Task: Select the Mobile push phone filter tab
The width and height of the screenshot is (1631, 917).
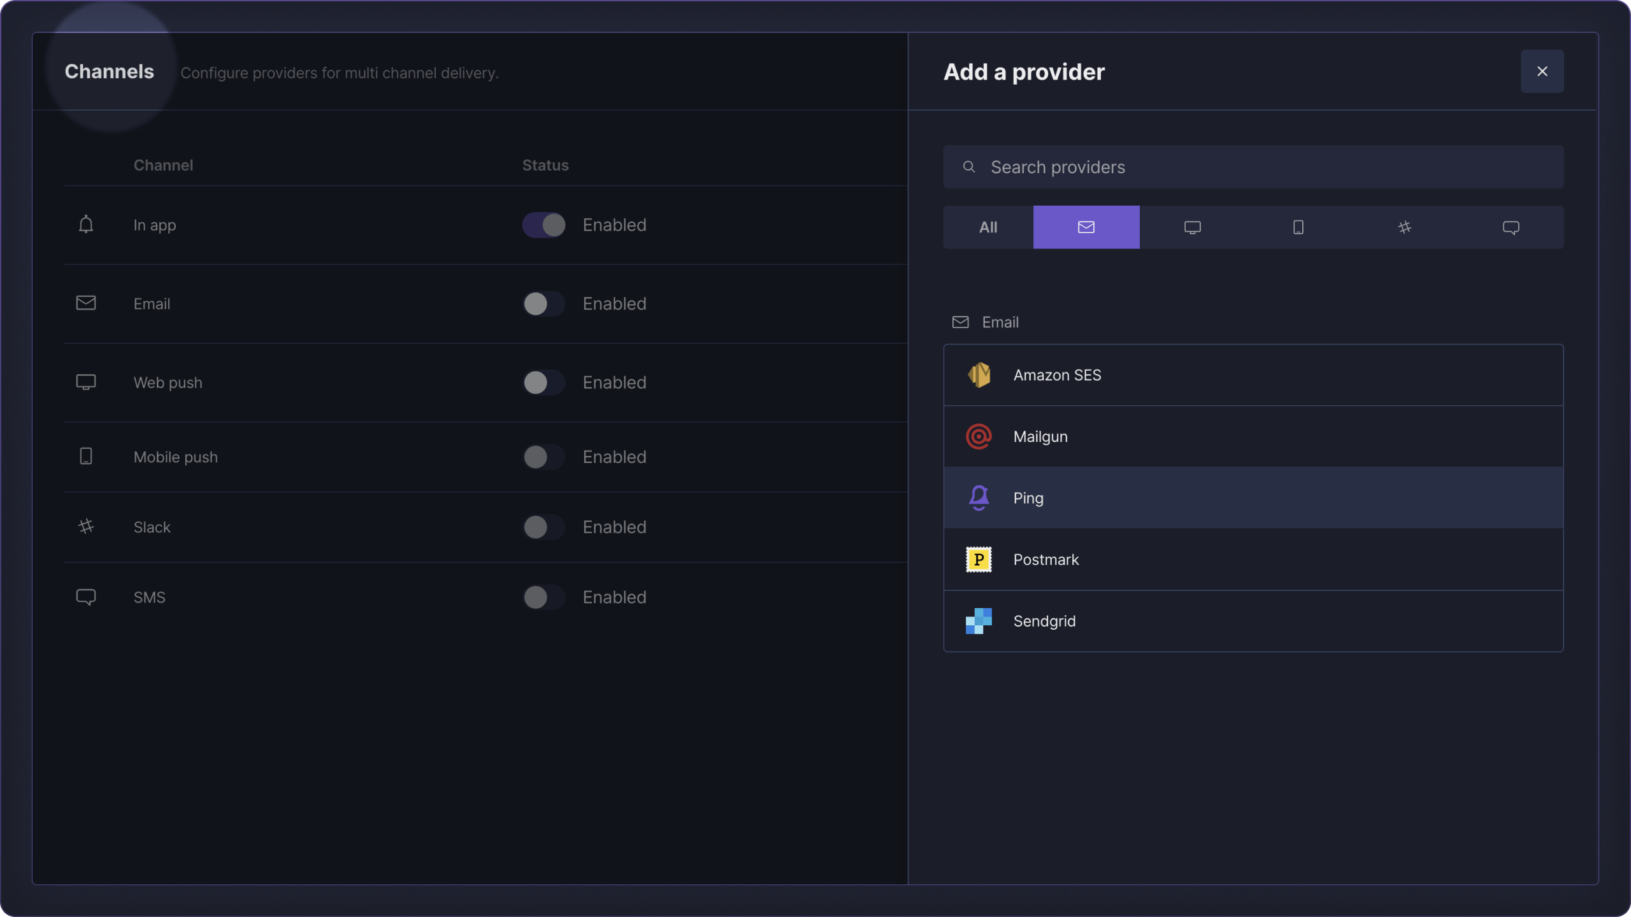Action: (1298, 227)
